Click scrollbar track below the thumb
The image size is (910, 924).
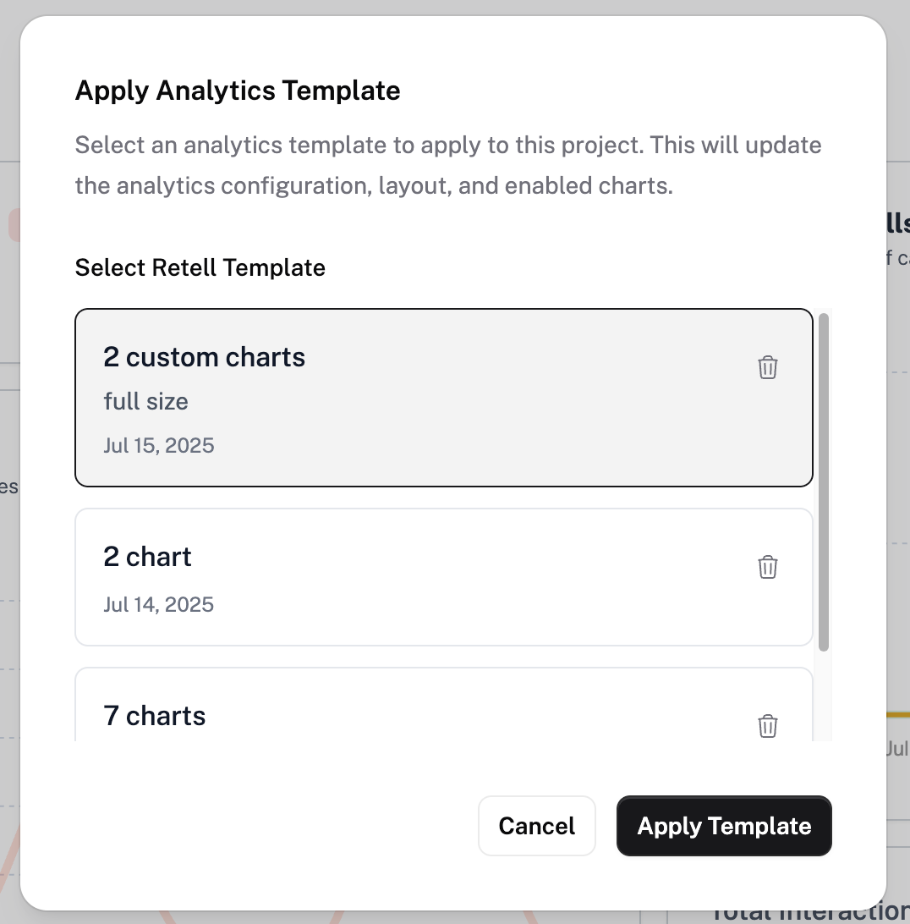pos(824,696)
